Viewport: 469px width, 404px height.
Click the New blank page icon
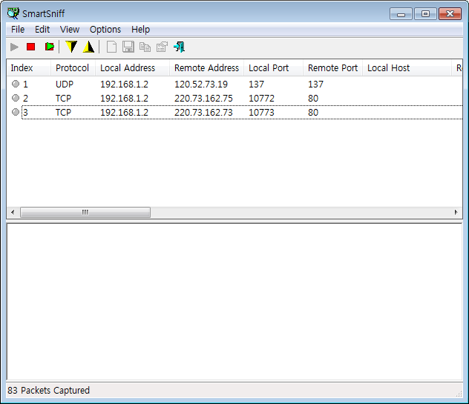tap(111, 47)
